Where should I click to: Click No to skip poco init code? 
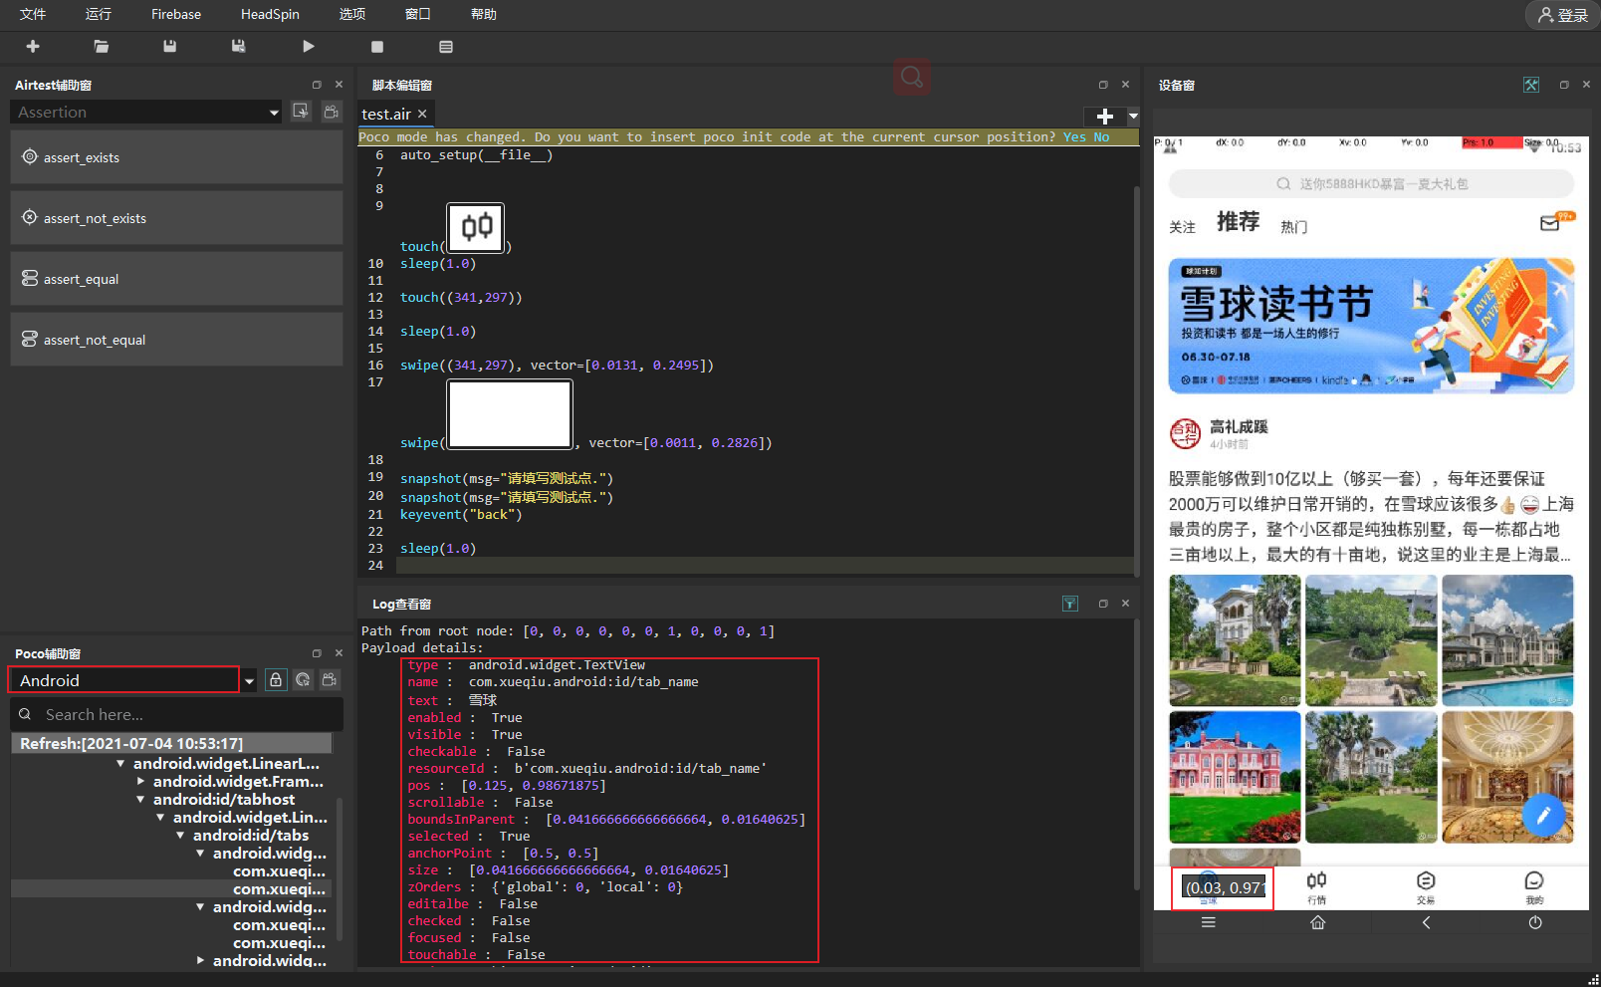(1101, 137)
